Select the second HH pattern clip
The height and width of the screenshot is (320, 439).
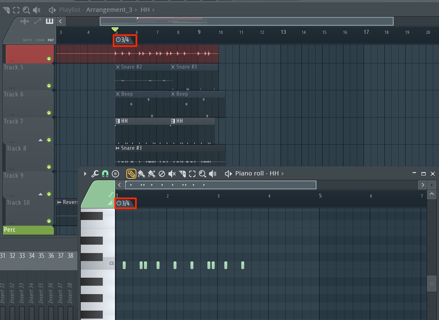point(192,131)
